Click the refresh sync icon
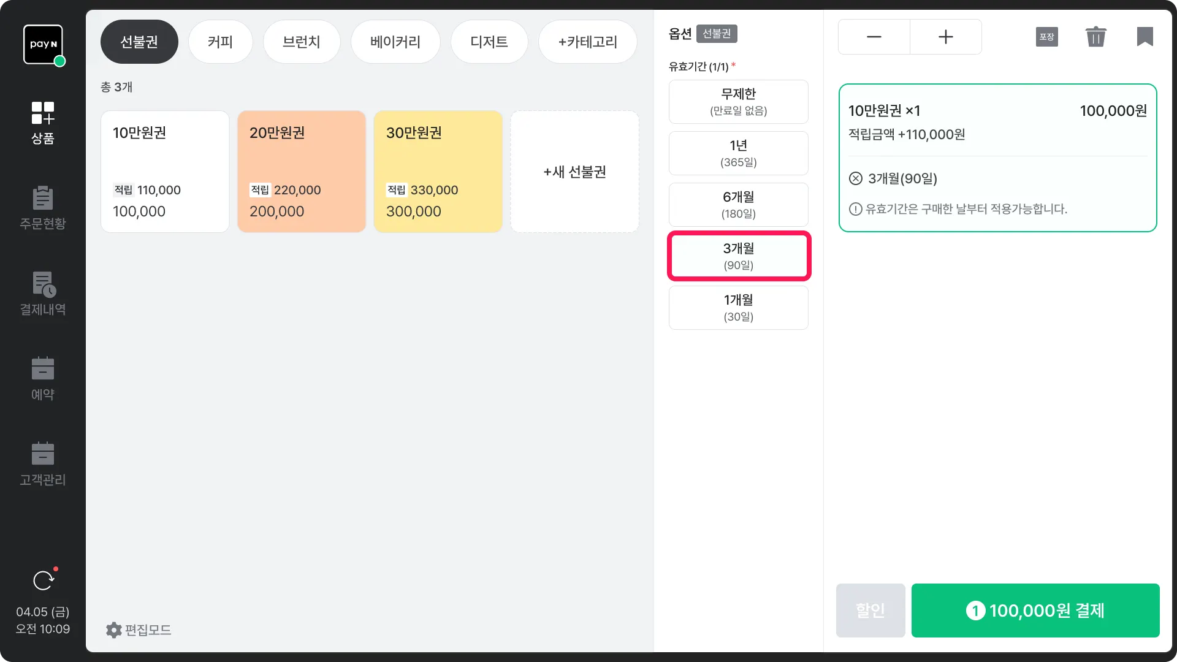Viewport: 1177px width, 662px height. click(x=43, y=580)
